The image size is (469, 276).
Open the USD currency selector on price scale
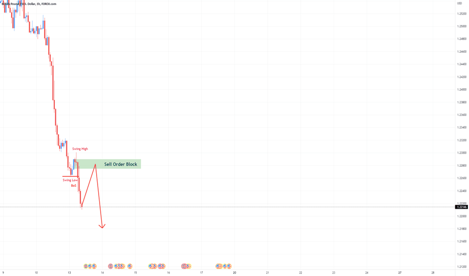coord(459,4)
